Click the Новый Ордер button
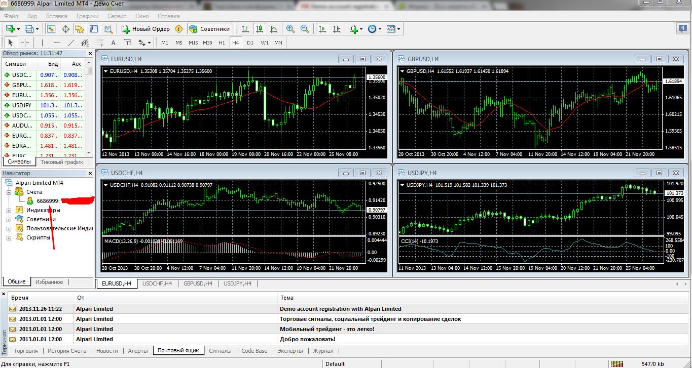This screenshot has width=692, height=368. (x=145, y=29)
